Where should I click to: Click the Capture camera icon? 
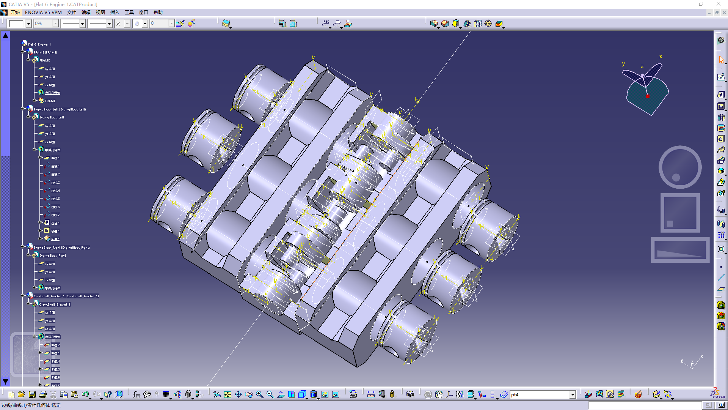click(x=410, y=395)
